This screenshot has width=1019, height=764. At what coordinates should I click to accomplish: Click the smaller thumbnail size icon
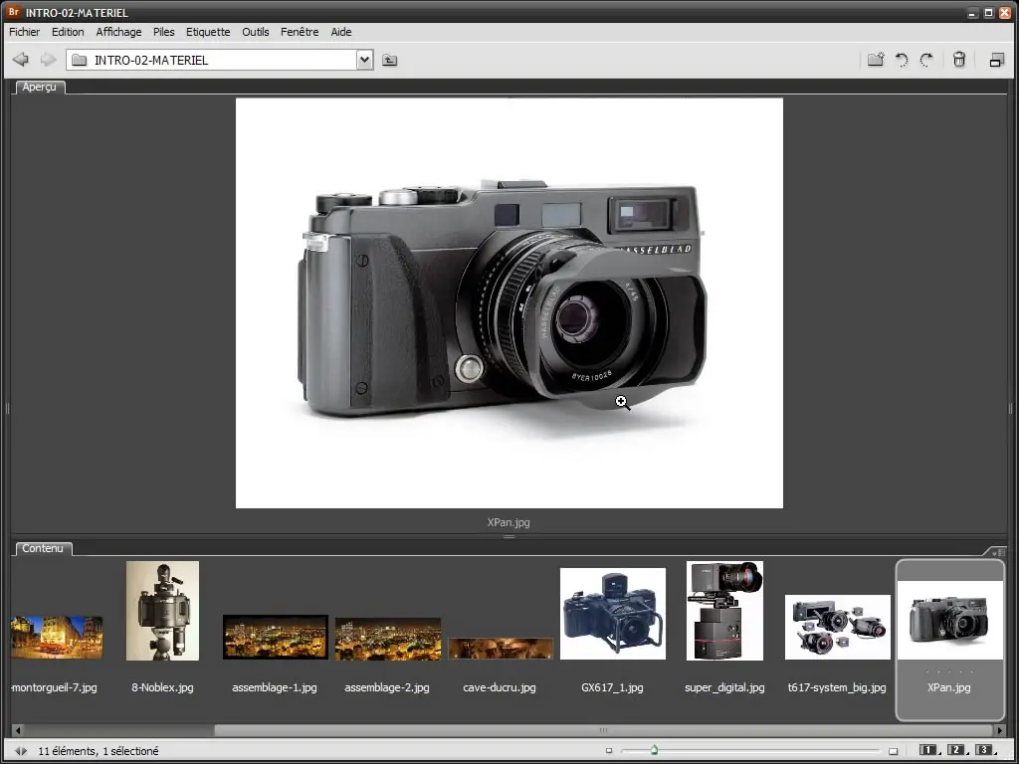click(609, 751)
